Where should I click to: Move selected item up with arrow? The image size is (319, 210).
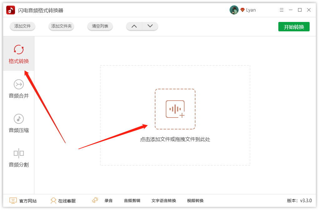[x=134, y=26]
